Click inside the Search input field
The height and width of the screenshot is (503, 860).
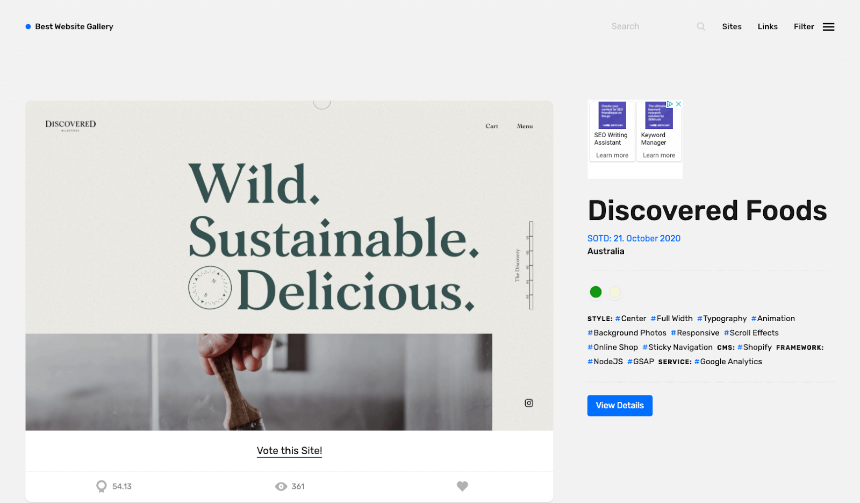(x=645, y=26)
